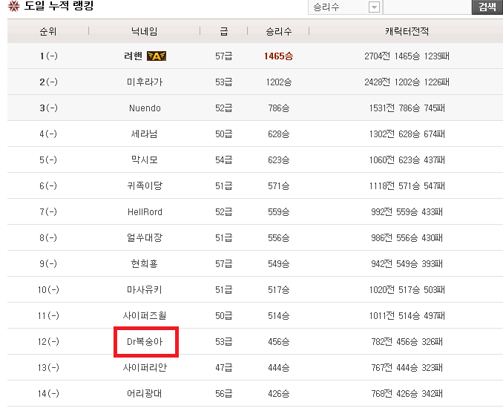The width and height of the screenshot is (503, 408).
Task: Open the HellRord player entry
Action: tap(144, 212)
